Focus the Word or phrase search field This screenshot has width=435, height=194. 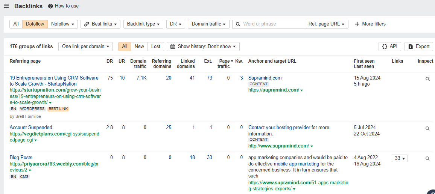269,24
